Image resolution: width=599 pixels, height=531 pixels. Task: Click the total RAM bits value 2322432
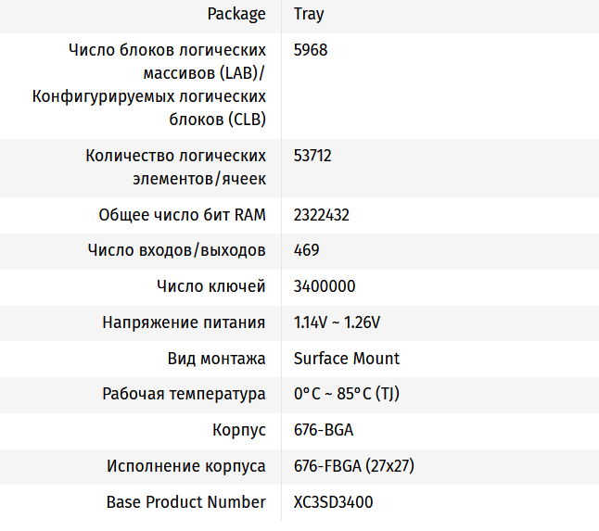(x=321, y=215)
